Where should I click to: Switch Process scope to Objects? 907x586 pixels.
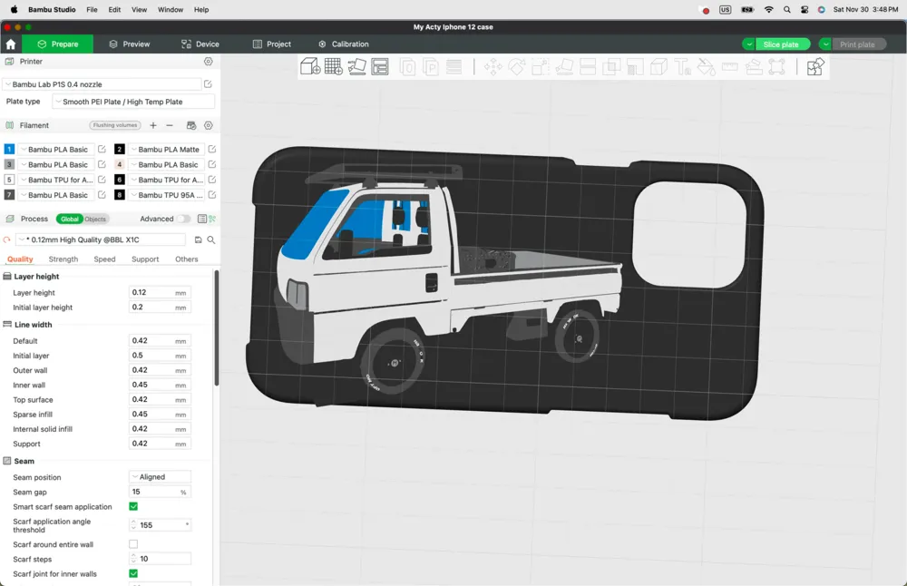(95, 219)
